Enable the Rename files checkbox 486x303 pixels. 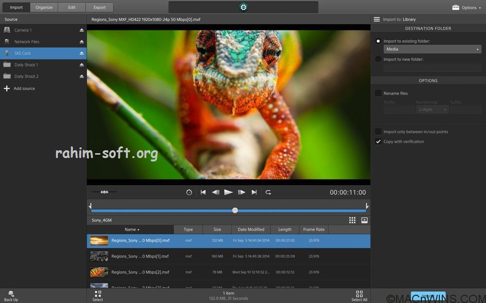click(x=378, y=93)
